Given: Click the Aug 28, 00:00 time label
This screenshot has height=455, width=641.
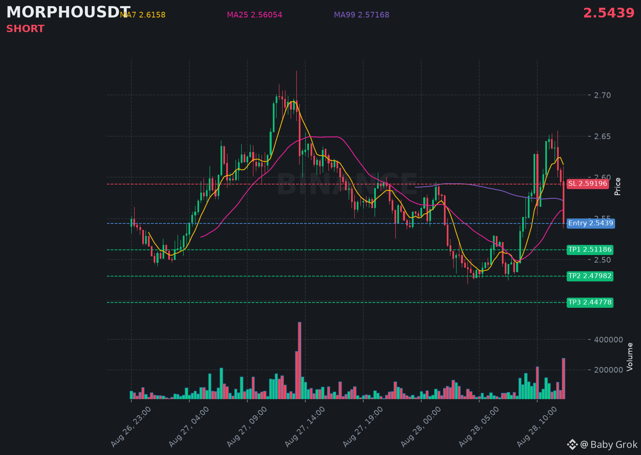Looking at the screenshot, I should click(x=421, y=427).
